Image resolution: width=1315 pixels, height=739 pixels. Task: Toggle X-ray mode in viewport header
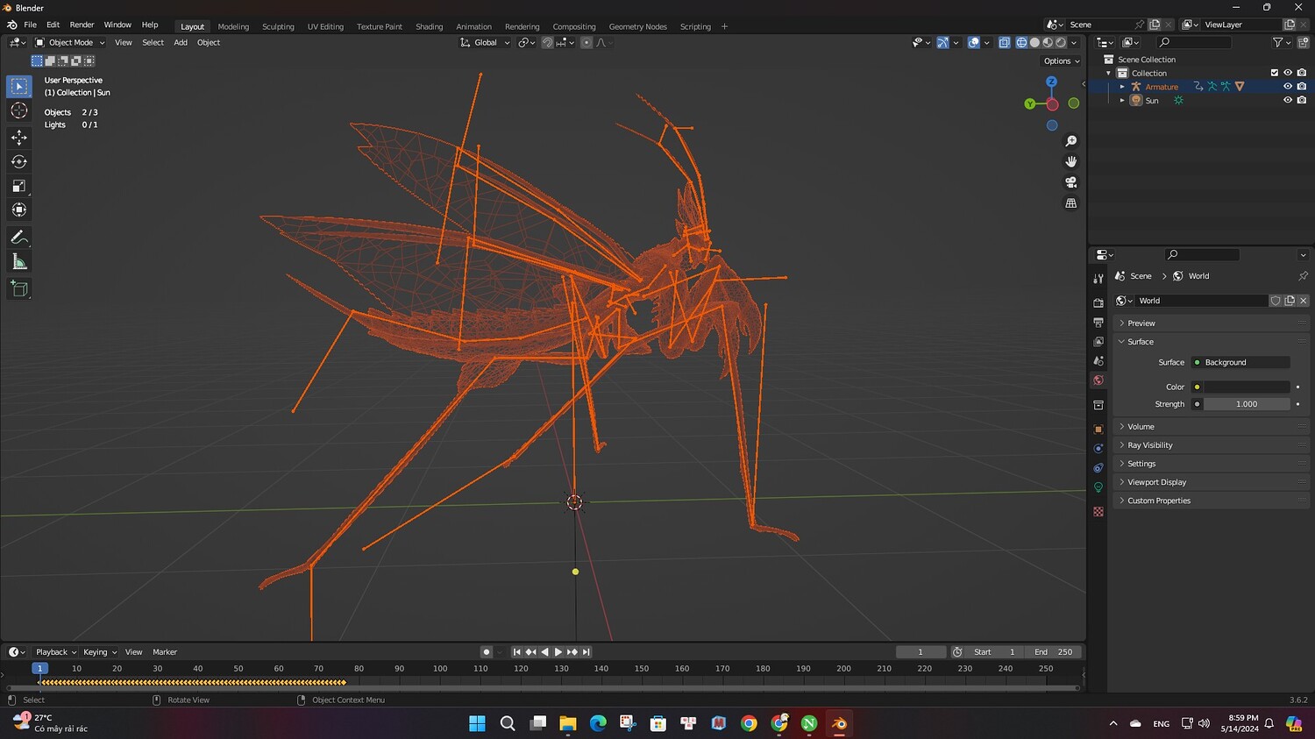click(x=1004, y=42)
